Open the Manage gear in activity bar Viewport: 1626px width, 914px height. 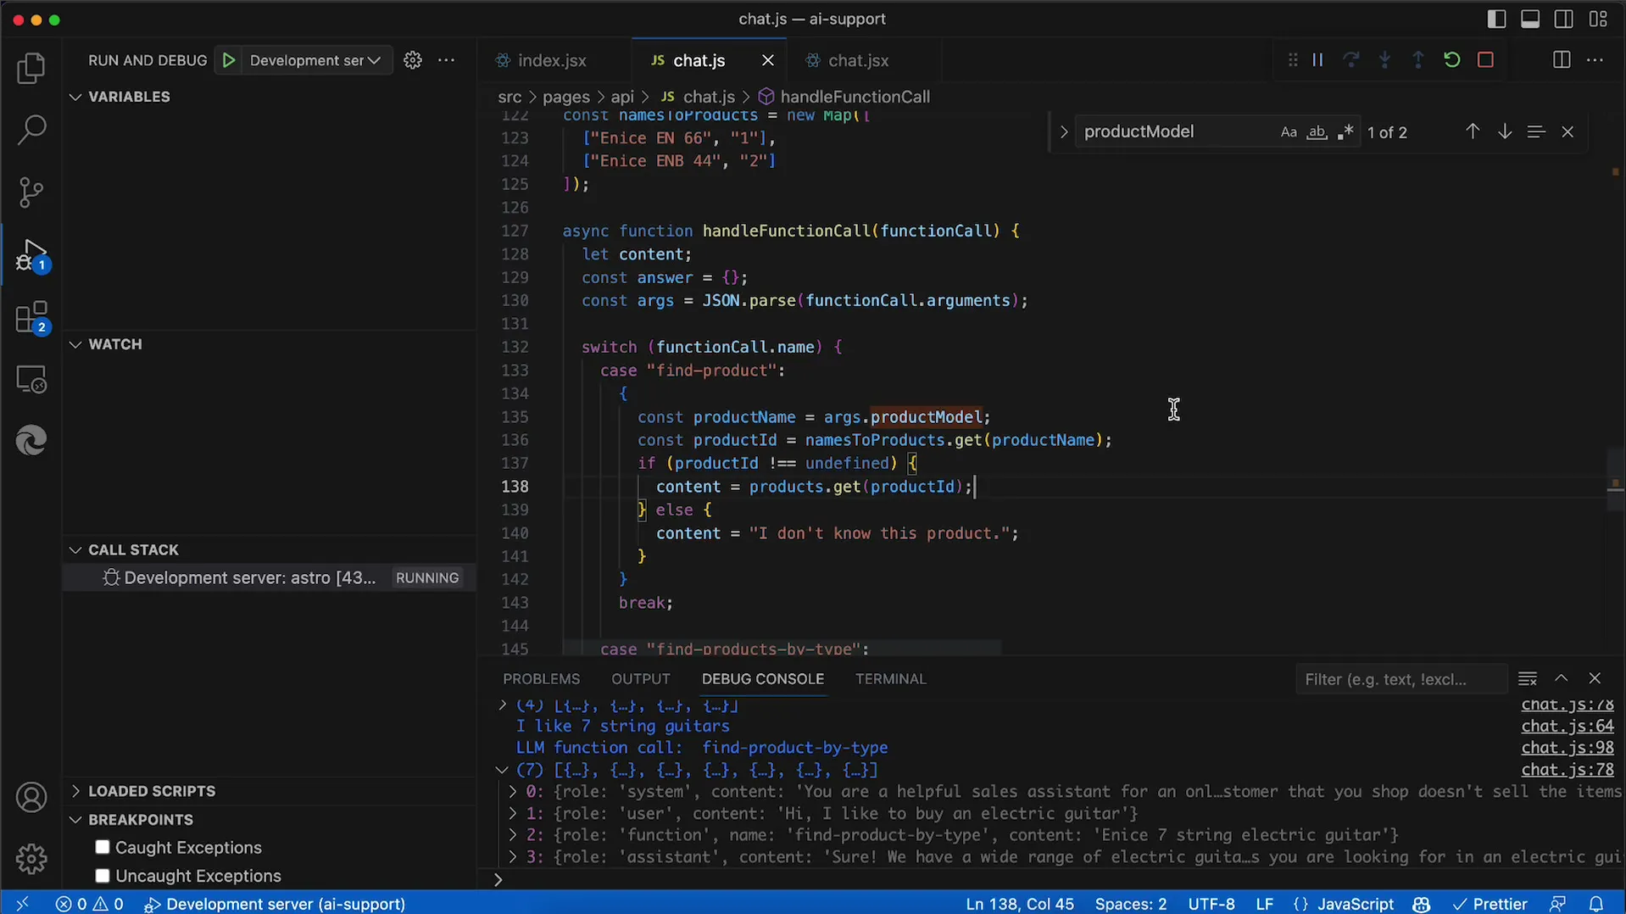[31, 859]
